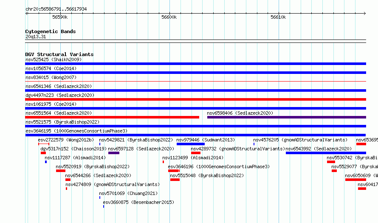Click nsv1123499 (Alsmadi2014) label

[193, 158]
